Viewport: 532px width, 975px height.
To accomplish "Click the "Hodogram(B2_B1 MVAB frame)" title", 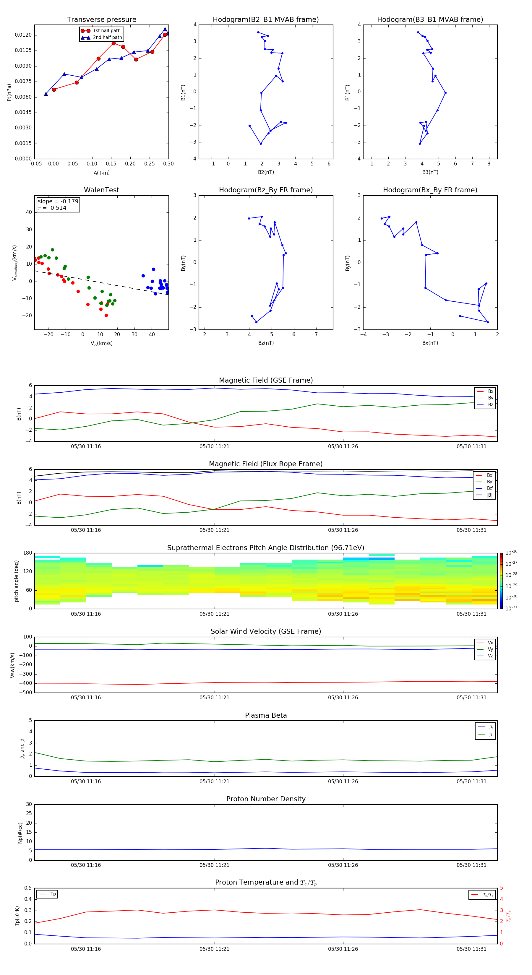I will (x=266, y=20).
